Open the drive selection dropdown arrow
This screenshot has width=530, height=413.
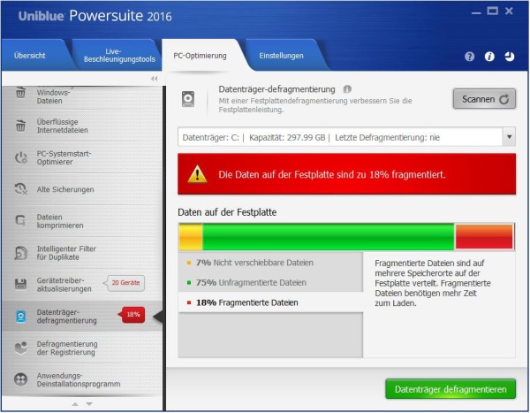click(509, 137)
